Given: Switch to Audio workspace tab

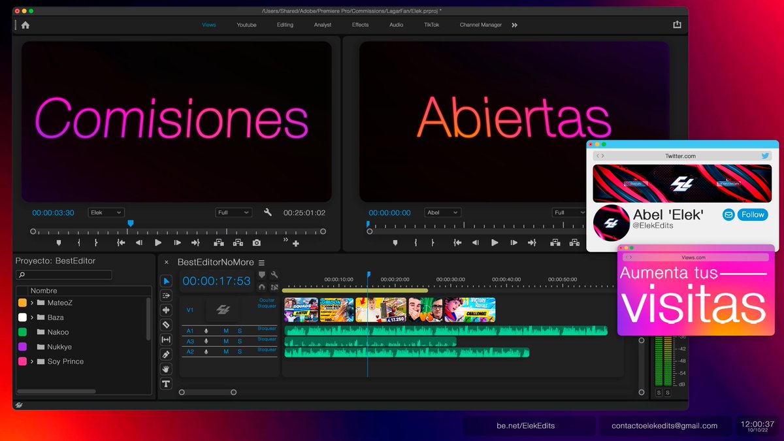Looking at the screenshot, I should click(396, 25).
